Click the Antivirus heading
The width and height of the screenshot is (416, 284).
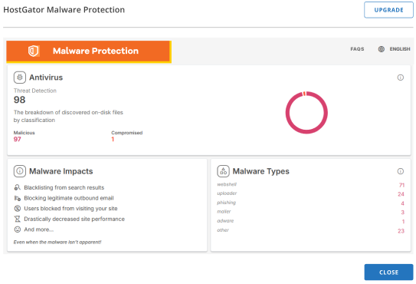(46, 78)
